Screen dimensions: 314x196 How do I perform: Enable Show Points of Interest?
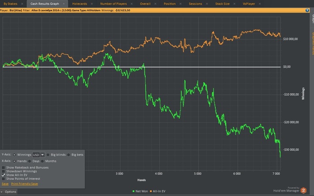pos(4,179)
